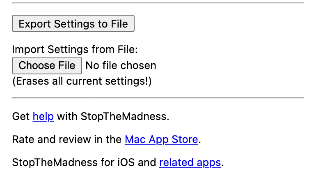Click "with StopTheMadness." after the help link

[x=113, y=116]
